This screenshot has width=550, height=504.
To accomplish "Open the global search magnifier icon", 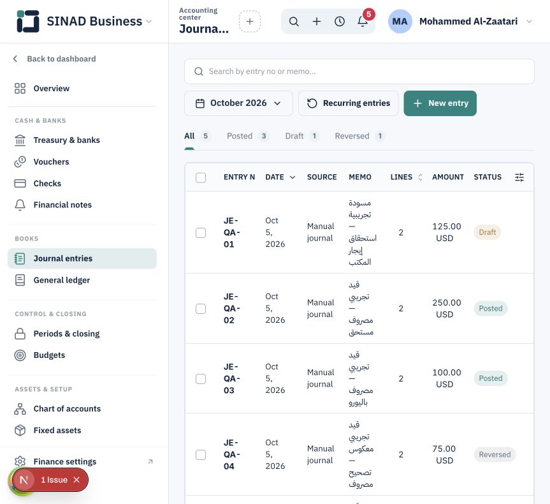I will [294, 22].
